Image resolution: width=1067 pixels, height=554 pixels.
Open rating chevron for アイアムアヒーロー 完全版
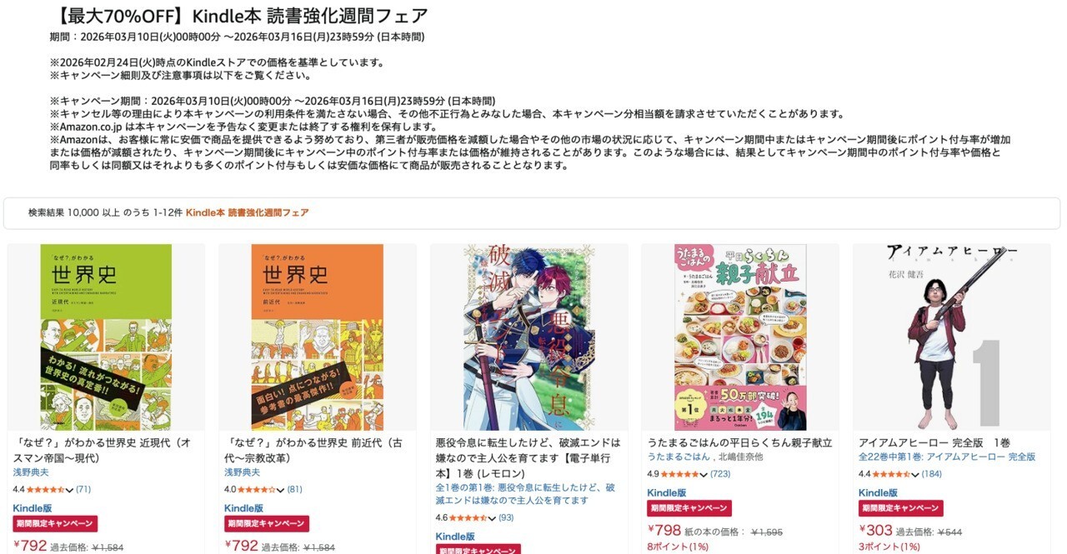(x=915, y=474)
